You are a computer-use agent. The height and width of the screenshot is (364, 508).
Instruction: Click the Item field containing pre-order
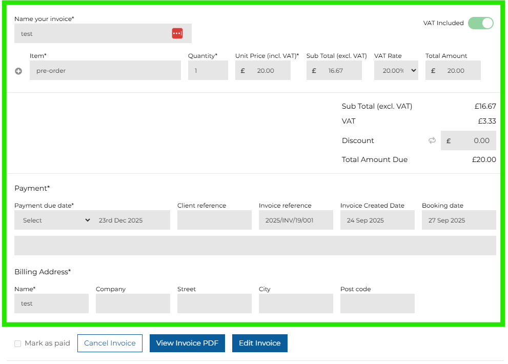point(105,71)
